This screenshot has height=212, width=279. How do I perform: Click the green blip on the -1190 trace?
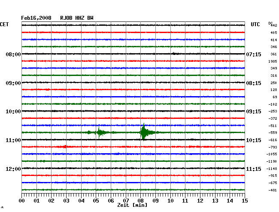pyautogui.click(x=44, y=161)
